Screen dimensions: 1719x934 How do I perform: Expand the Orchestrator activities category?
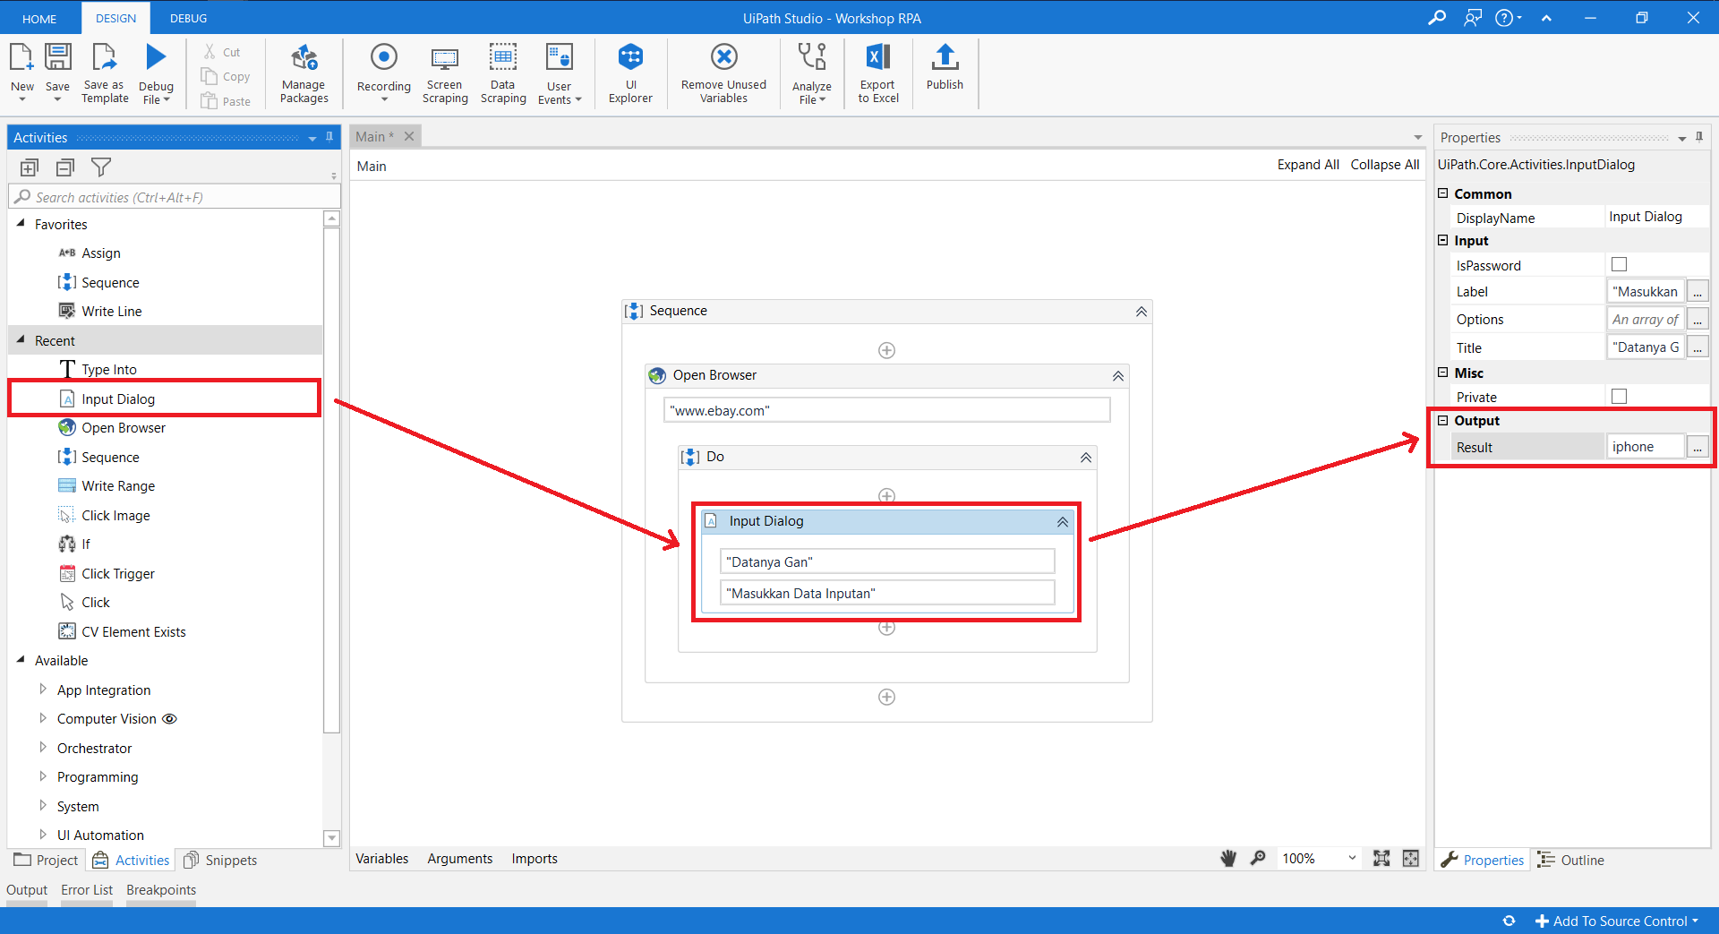point(43,748)
